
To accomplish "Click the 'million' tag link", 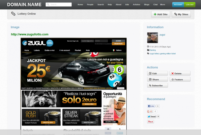I will [x=169, y=54].
